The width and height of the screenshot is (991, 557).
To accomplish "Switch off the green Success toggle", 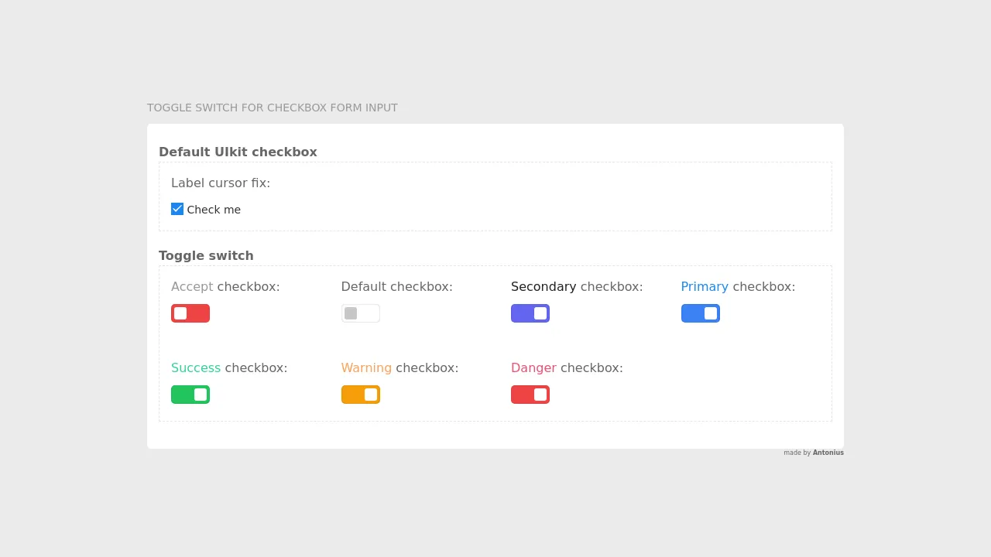I will pos(190,395).
